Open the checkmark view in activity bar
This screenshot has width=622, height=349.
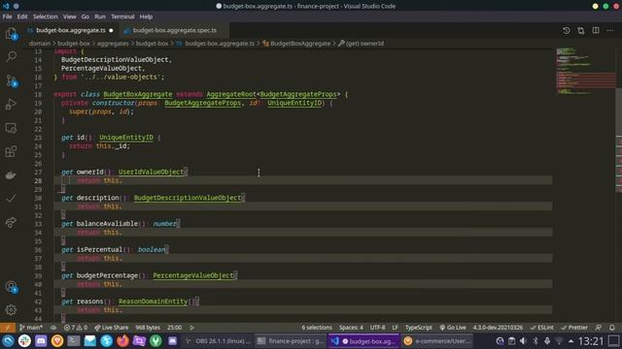tap(11, 198)
